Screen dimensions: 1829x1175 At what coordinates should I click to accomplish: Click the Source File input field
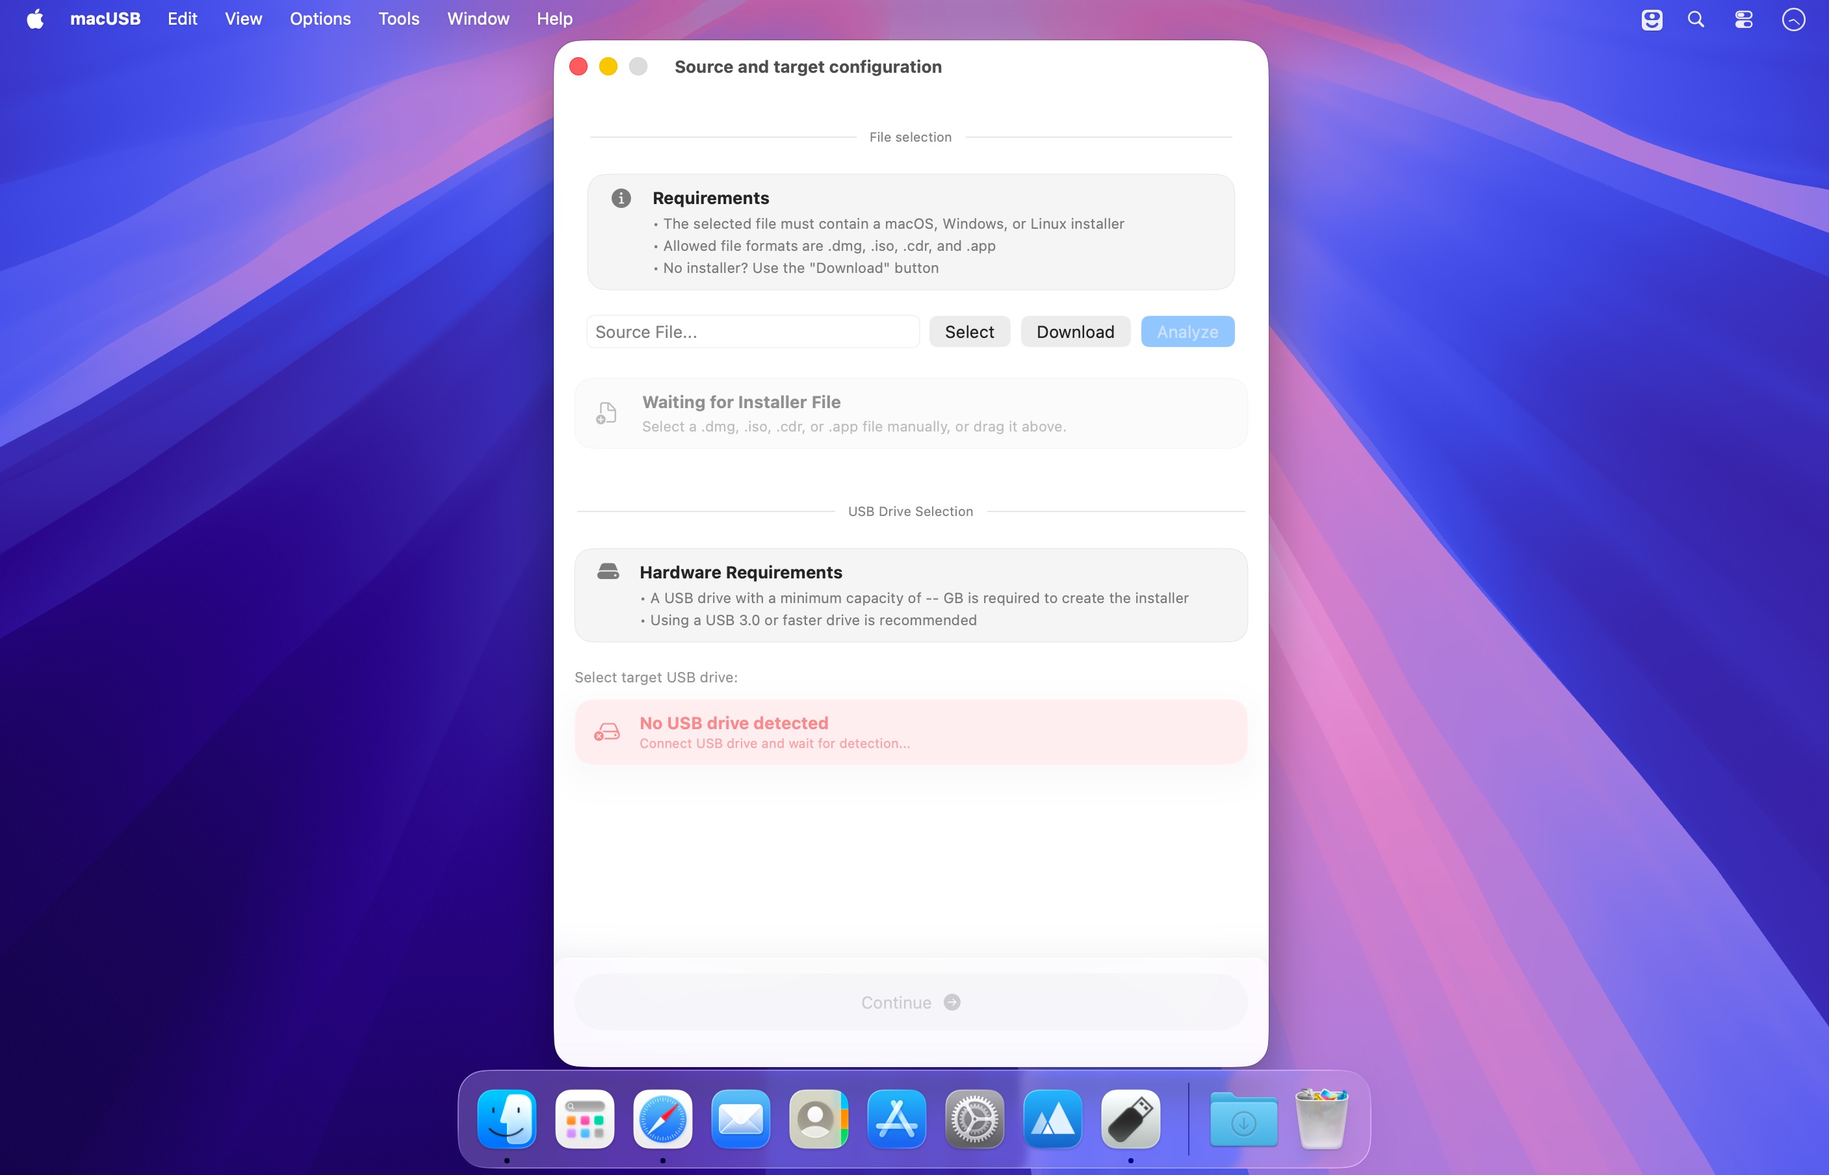pyautogui.click(x=753, y=332)
